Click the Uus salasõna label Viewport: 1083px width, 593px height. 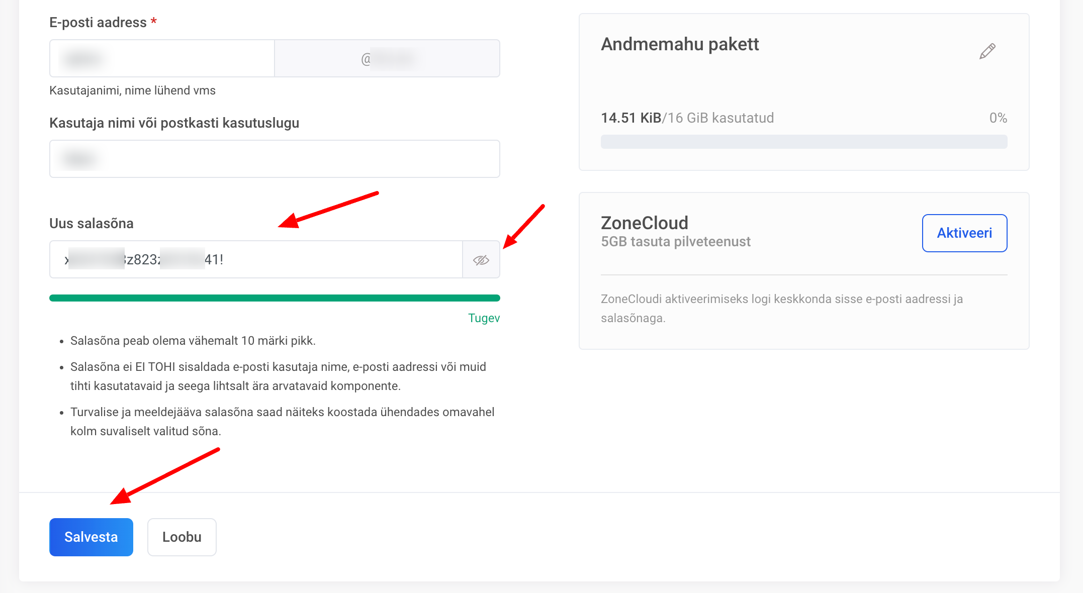(92, 224)
